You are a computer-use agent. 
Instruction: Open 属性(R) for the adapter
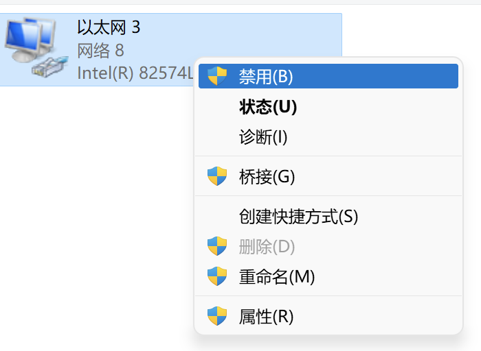(266, 316)
